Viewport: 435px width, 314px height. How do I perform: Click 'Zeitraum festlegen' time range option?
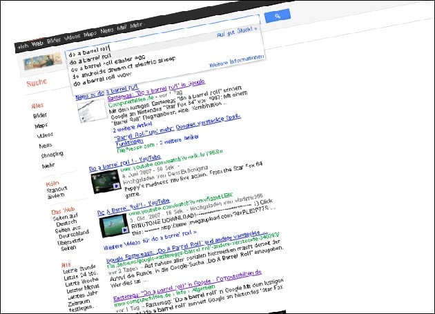(x=81, y=305)
